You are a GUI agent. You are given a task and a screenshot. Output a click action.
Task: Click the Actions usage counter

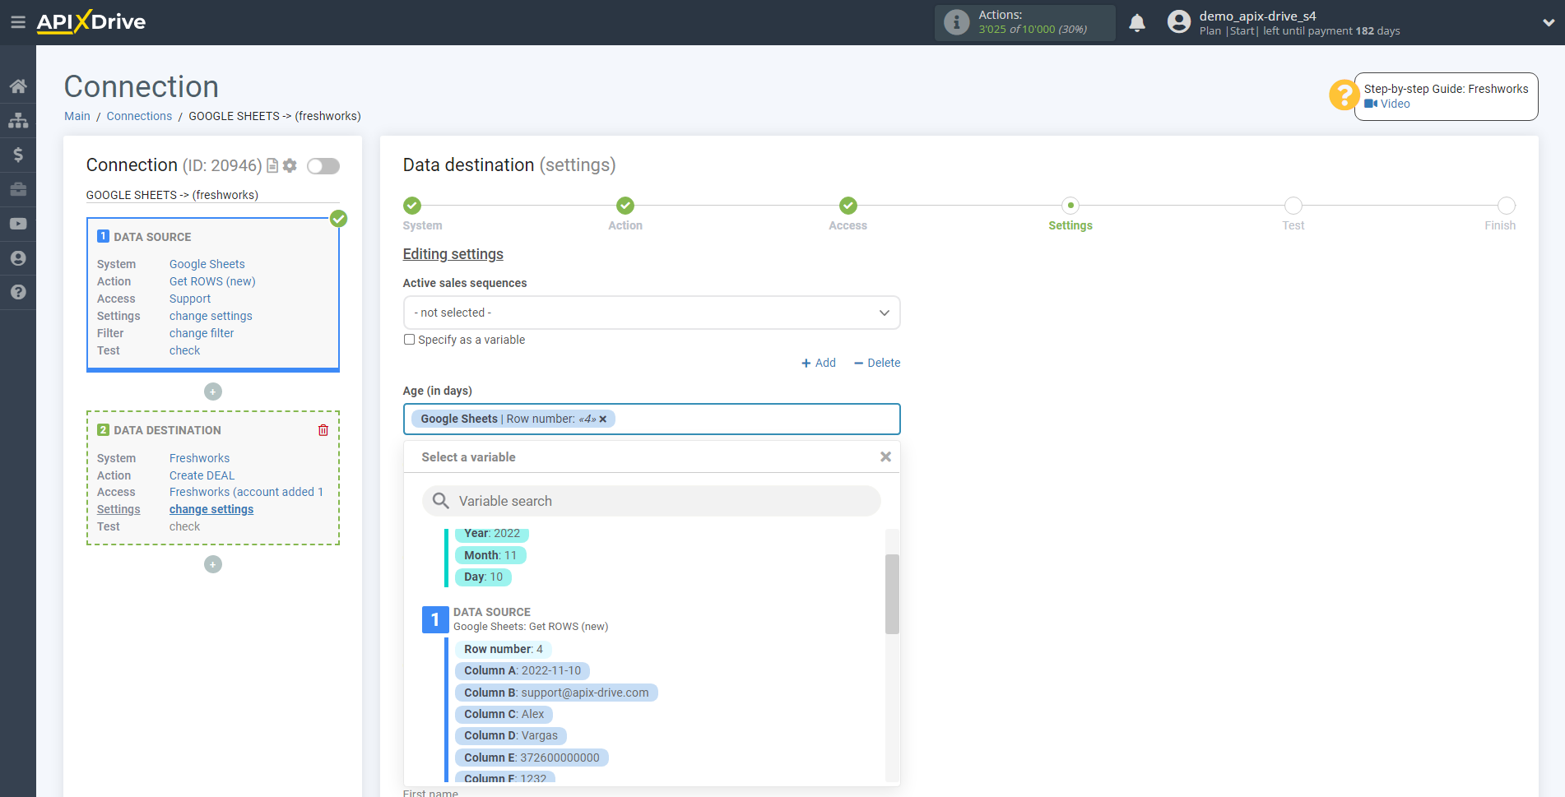(1024, 22)
